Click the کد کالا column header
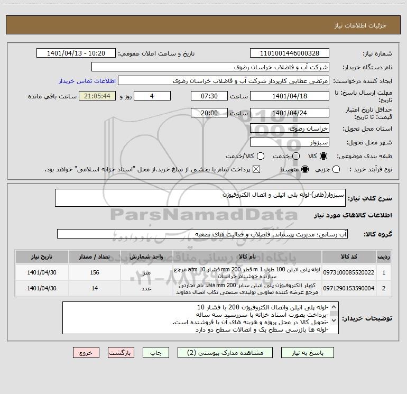 [x=349, y=256]
